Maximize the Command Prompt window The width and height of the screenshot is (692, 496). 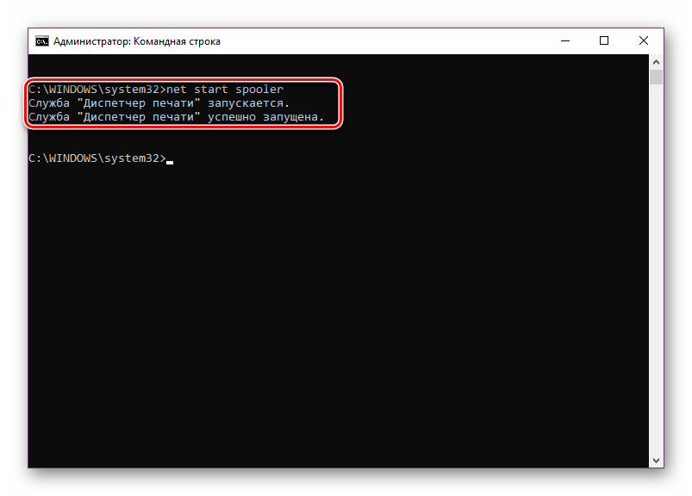pos(604,40)
